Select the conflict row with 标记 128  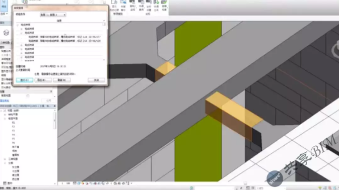pos(64,37)
